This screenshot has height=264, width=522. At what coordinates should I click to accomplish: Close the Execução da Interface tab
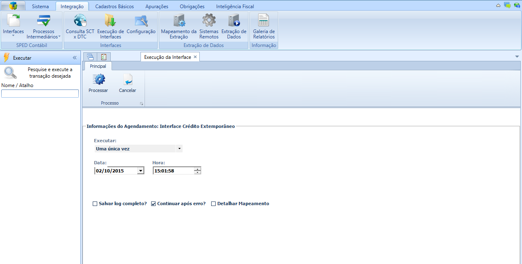coord(195,57)
